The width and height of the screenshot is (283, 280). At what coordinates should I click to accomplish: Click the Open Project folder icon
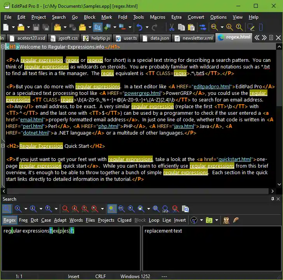(x=58, y=27)
